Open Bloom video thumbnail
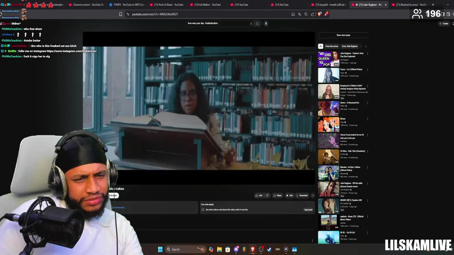454x255 pixels. point(328,125)
